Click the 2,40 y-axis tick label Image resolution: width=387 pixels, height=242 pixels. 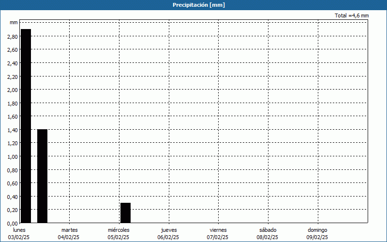click(x=13, y=63)
